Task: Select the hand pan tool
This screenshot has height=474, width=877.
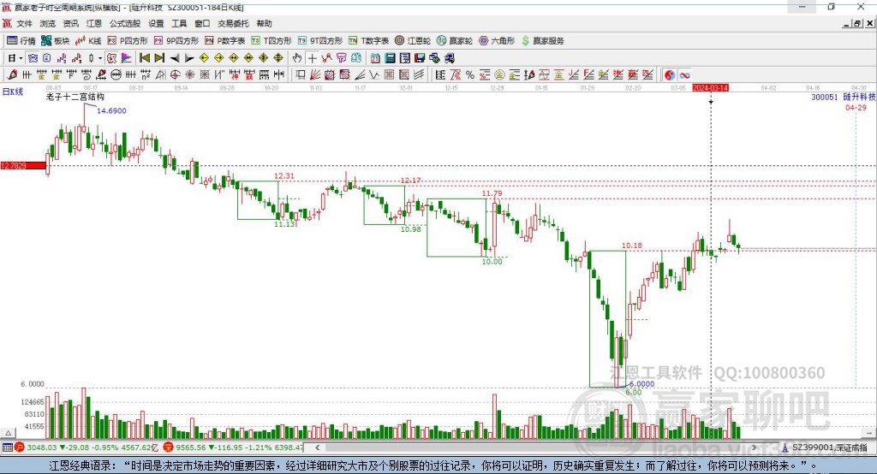Action: (x=297, y=58)
